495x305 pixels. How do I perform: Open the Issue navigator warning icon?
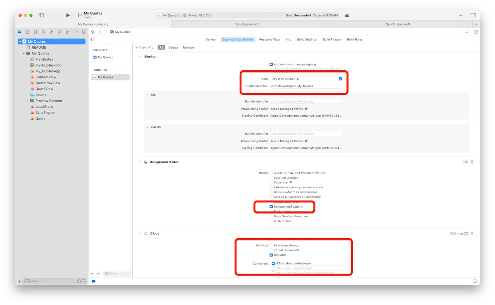pyautogui.click(x=51, y=32)
